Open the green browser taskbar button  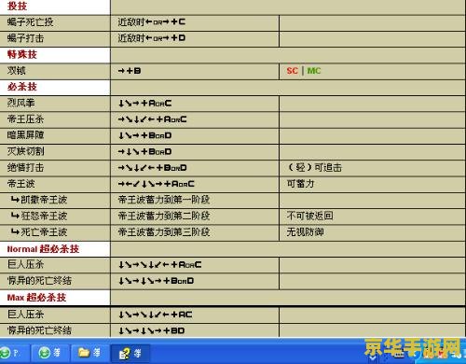click(x=49, y=353)
